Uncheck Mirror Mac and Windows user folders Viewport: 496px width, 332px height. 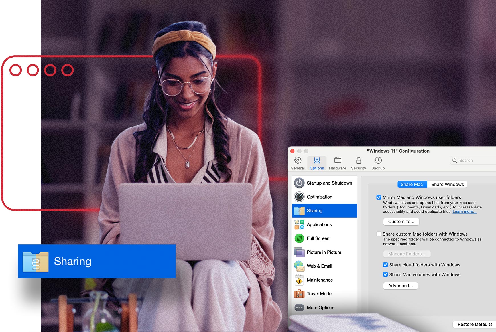pos(379,197)
